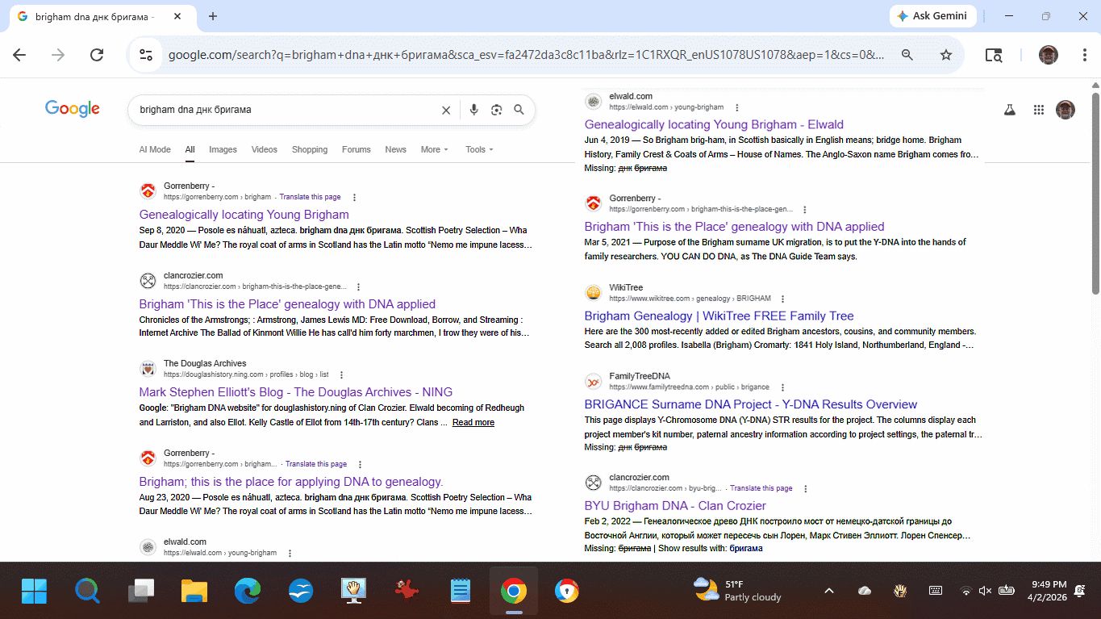Open the Google apps grid
The height and width of the screenshot is (619, 1101).
1039,110
